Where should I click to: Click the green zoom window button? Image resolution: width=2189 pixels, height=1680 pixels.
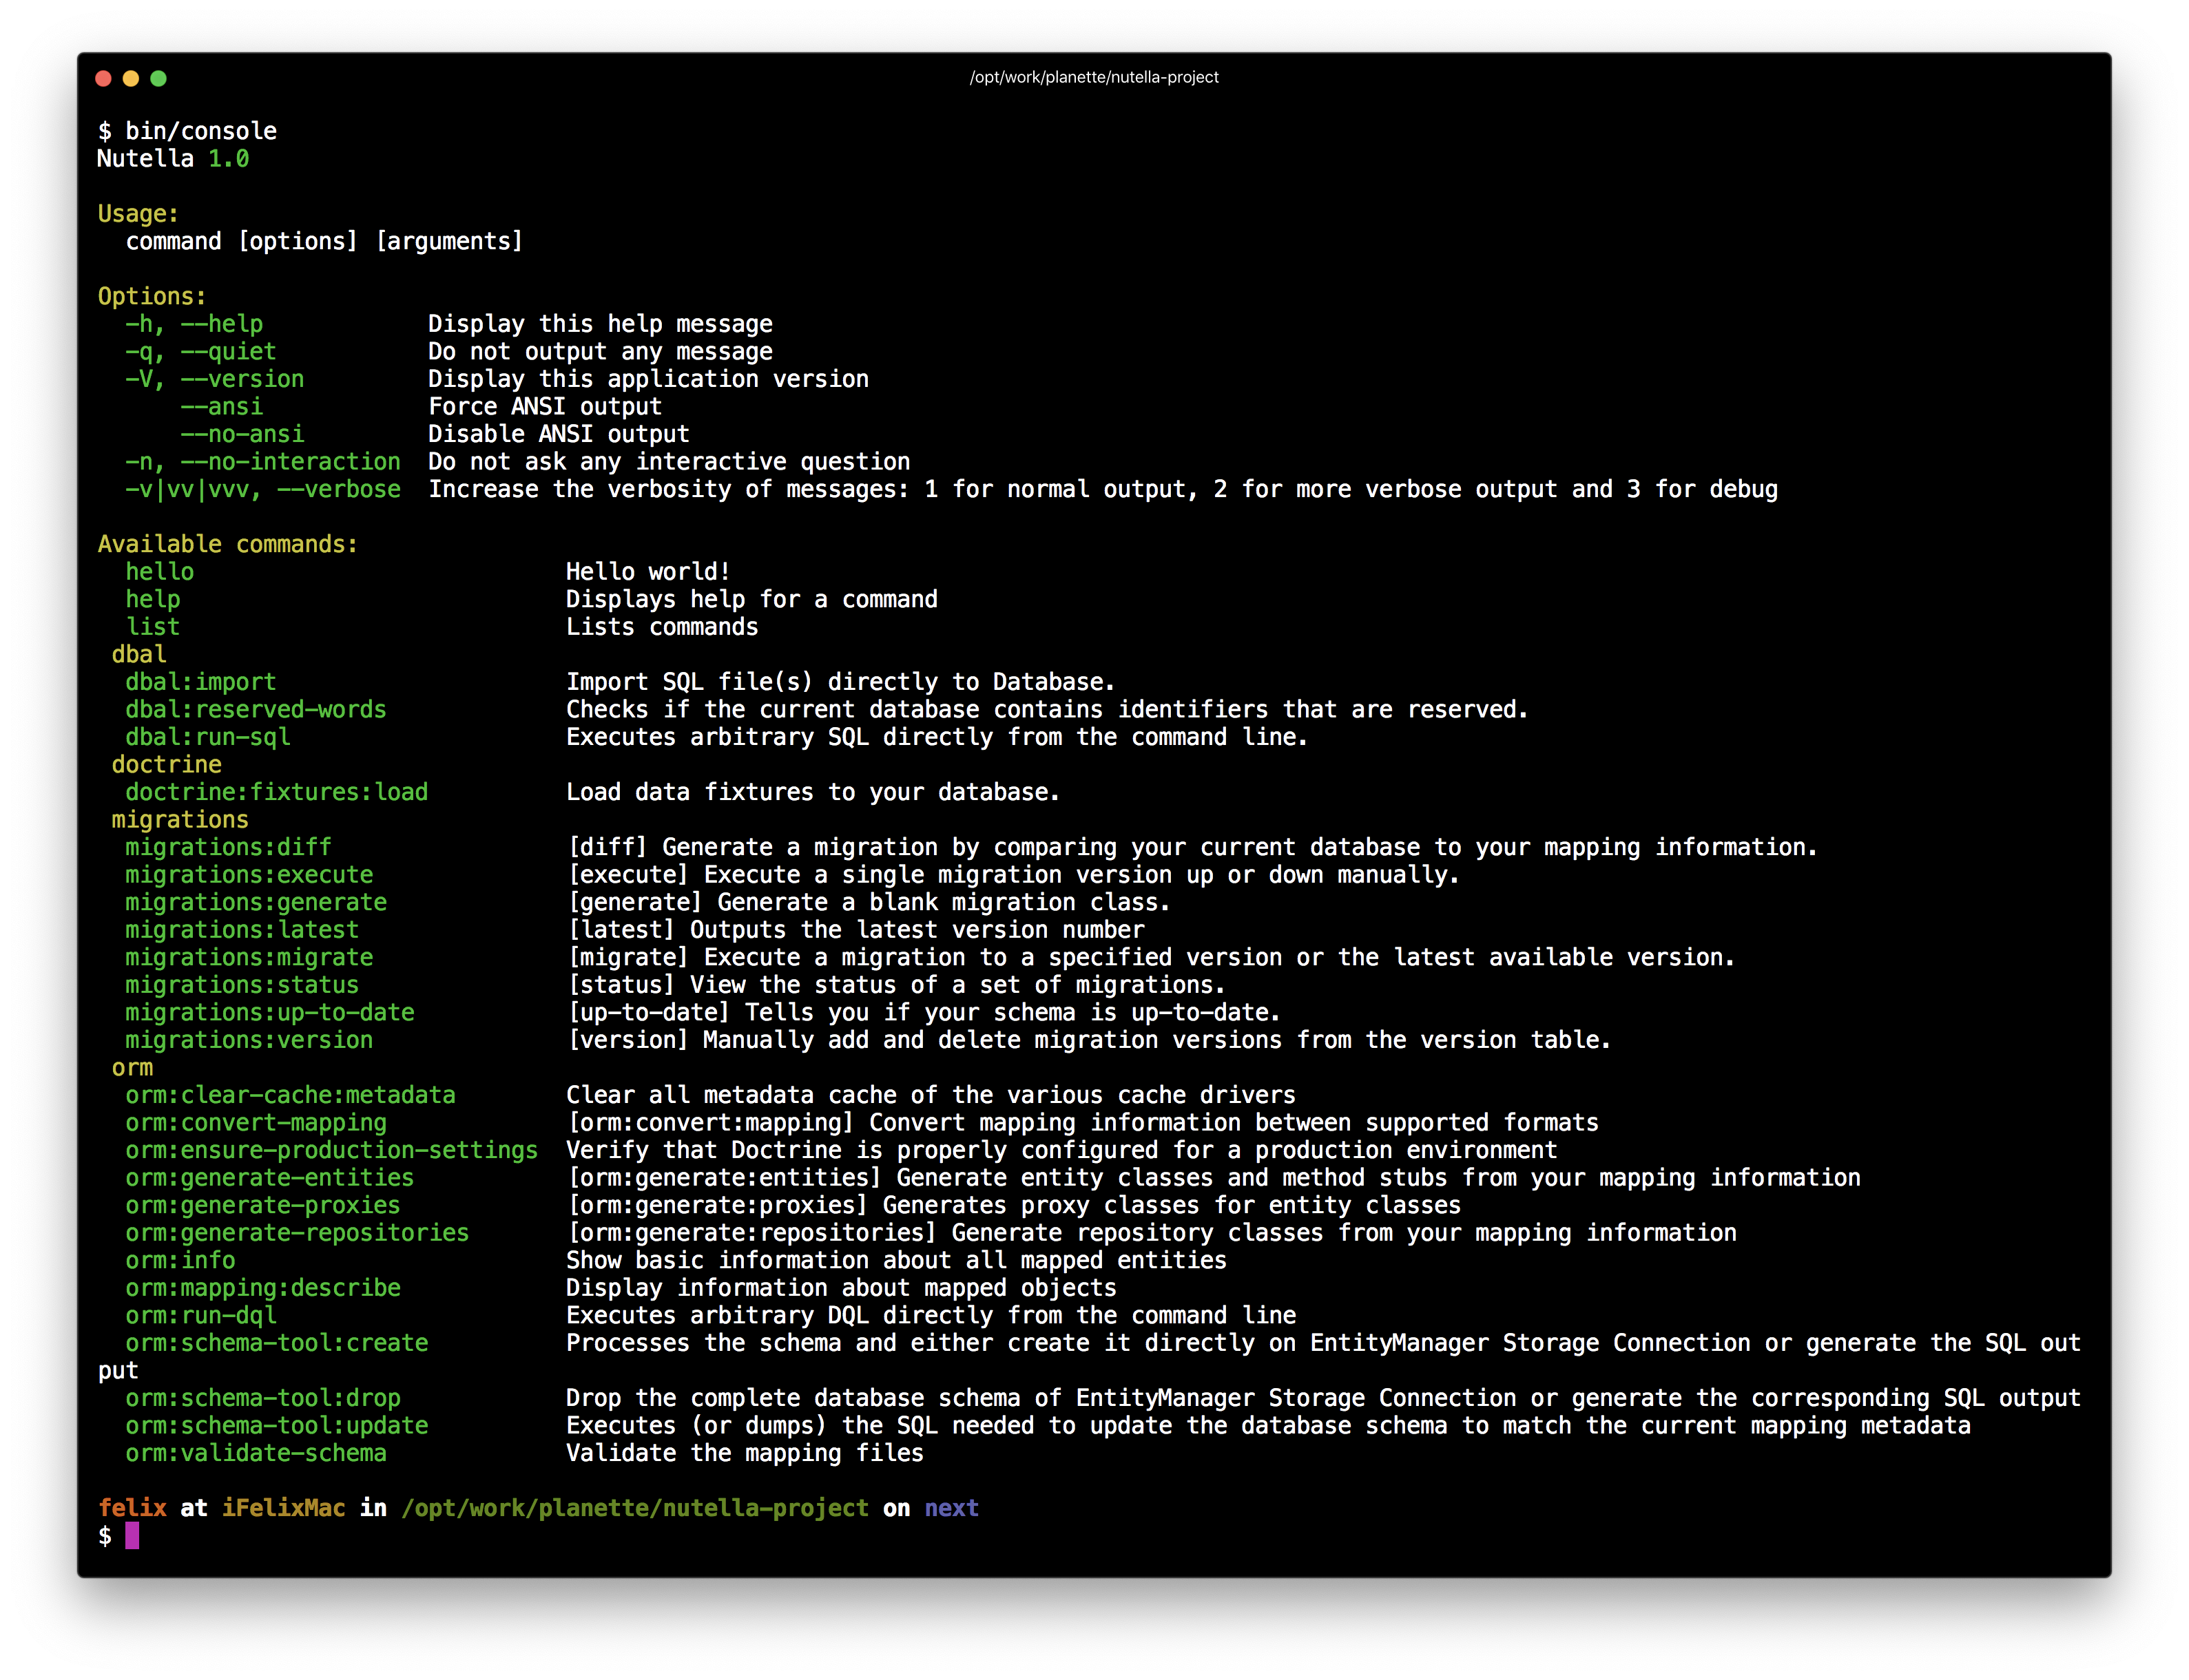(158, 78)
